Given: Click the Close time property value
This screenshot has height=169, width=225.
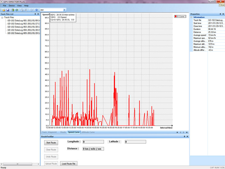Looking at the screenshot, I should pos(216,26).
